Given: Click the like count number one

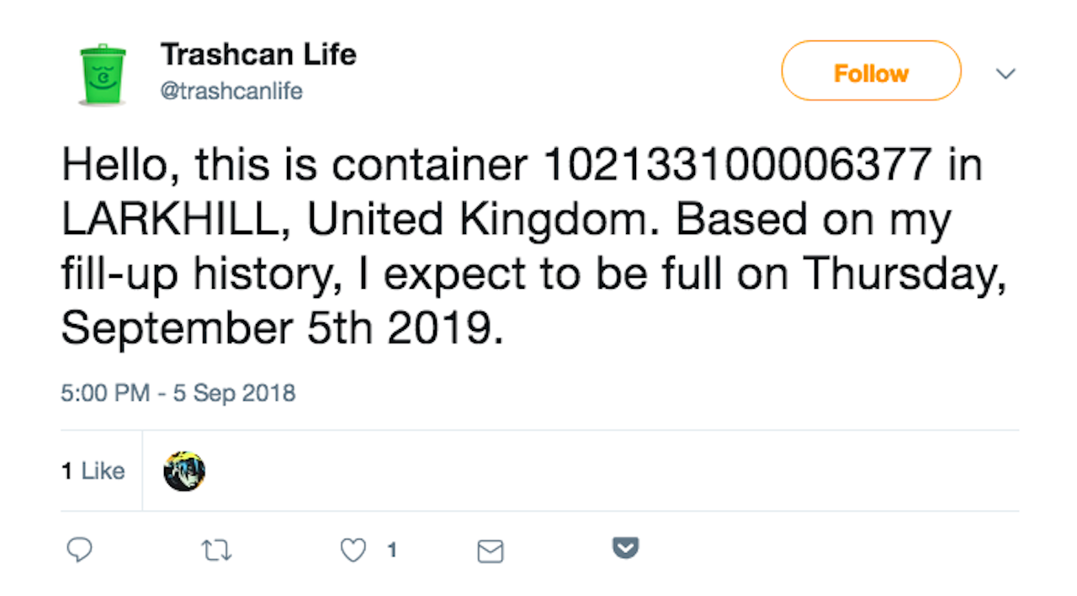Looking at the screenshot, I should tap(391, 550).
